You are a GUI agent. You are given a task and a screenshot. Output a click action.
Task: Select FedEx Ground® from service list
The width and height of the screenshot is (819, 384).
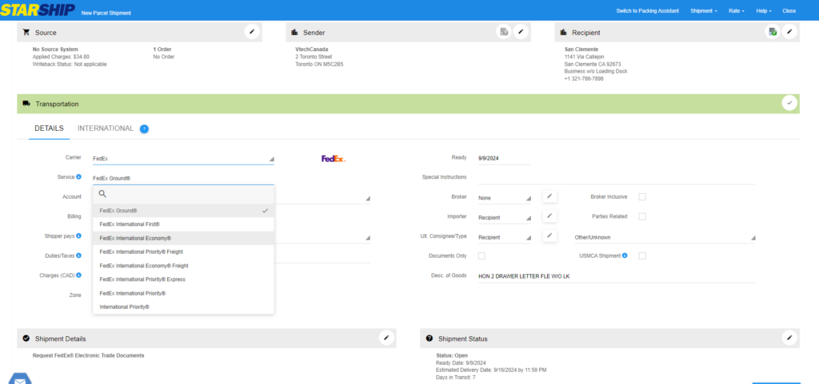[183, 211]
